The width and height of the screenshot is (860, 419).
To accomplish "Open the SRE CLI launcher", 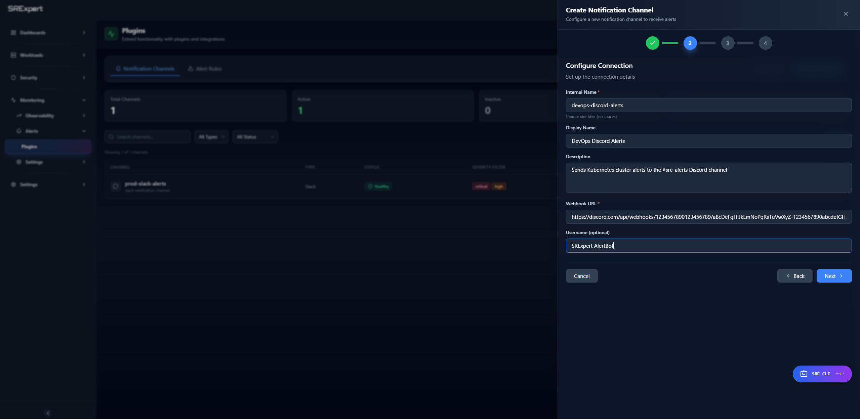I will tap(822, 374).
